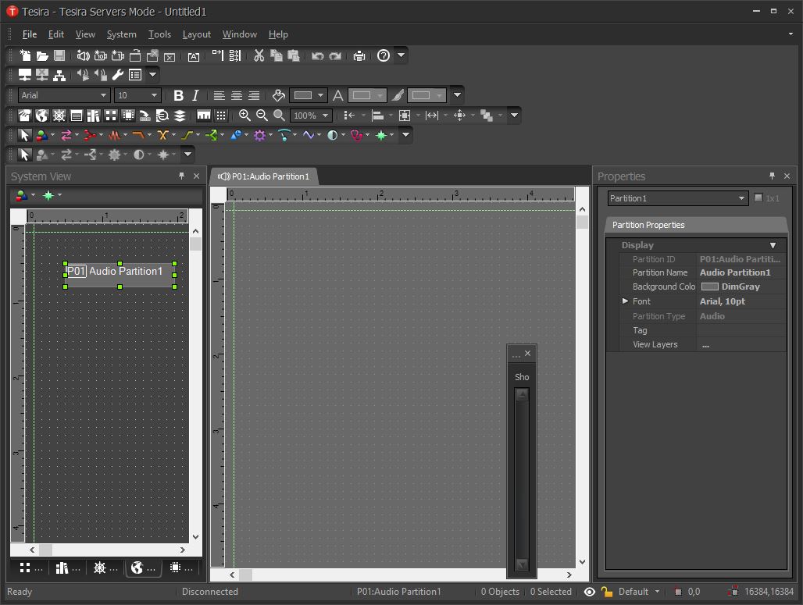Click the red waveform dynamics block icon

(x=114, y=134)
